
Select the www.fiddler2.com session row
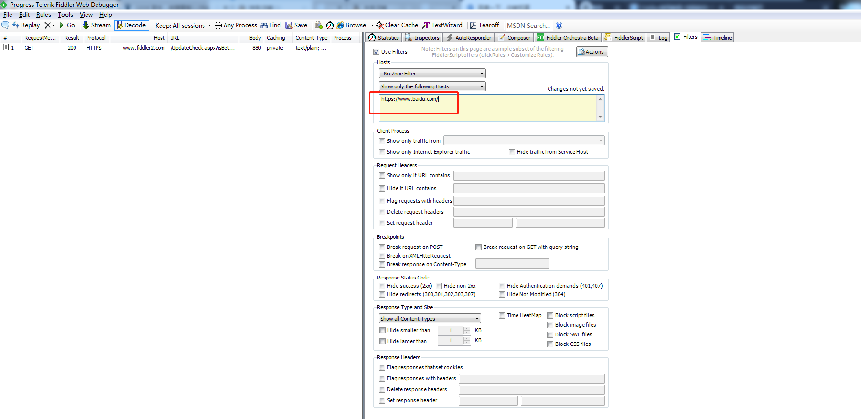pyautogui.click(x=181, y=48)
